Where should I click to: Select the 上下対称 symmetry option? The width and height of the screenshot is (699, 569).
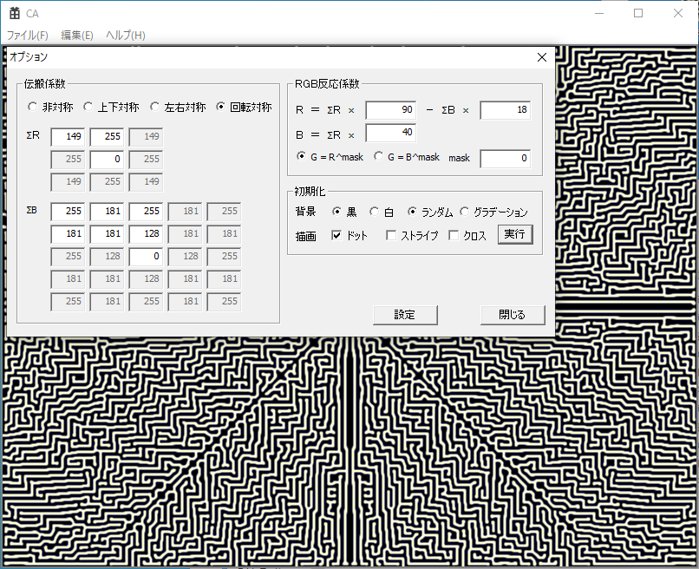tap(88, 108)
